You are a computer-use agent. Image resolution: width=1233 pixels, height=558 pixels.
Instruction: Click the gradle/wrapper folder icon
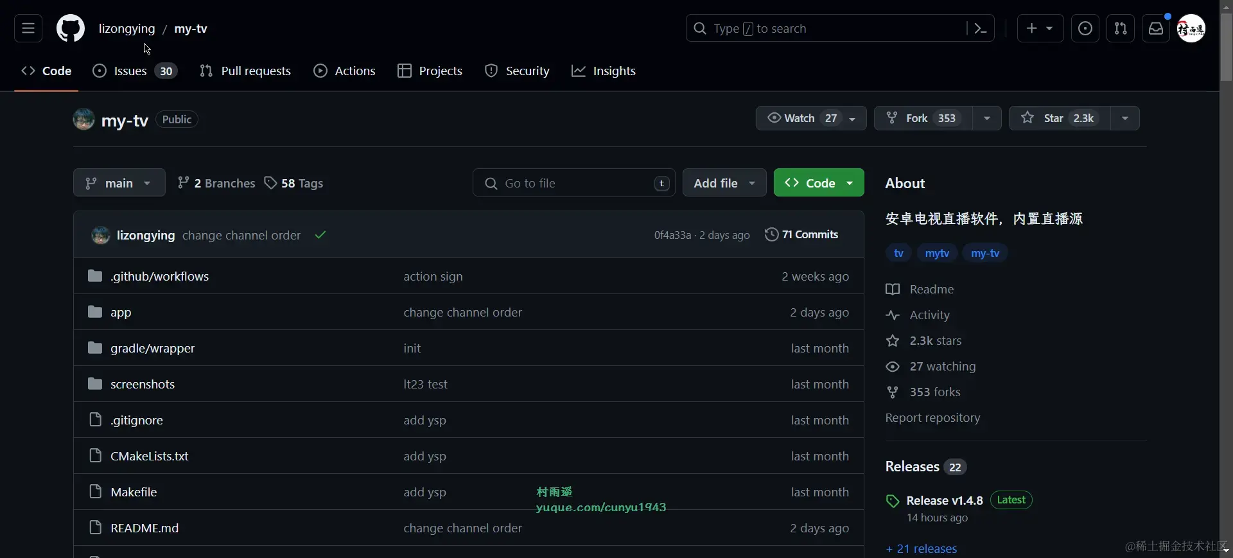[x=95, y=347]
